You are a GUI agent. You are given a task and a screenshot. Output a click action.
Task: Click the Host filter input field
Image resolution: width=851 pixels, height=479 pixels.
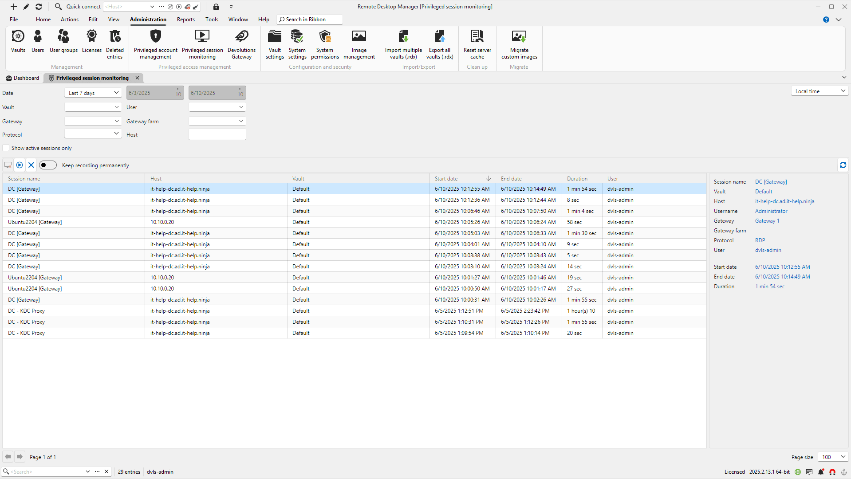[217, 134]
